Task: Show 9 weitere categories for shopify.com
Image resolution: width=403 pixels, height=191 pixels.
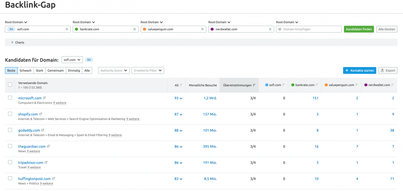Action: point(132,119)
